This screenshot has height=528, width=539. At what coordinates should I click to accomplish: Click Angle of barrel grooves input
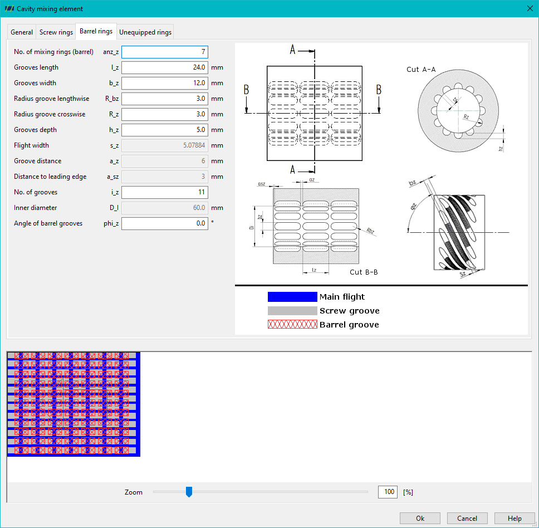pos(165,223)
